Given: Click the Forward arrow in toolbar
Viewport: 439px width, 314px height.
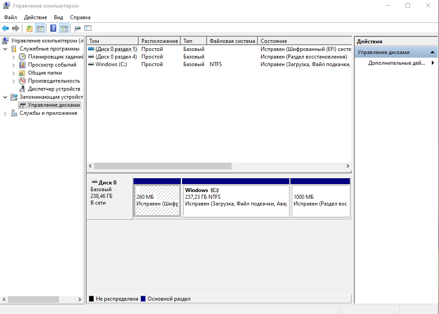Looking at the screenshot, I should click(x=16, y=28).
